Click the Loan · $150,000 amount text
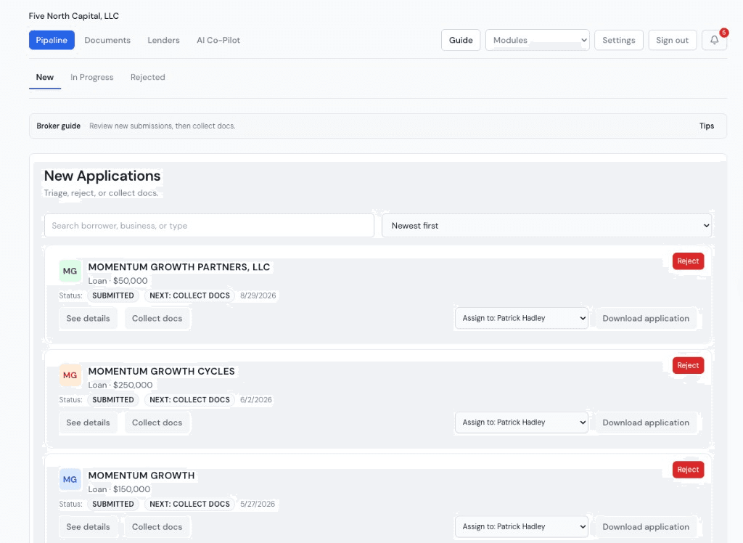Image resolution: width=743 pixels, height=543 pixels. (x=119, y=489)
